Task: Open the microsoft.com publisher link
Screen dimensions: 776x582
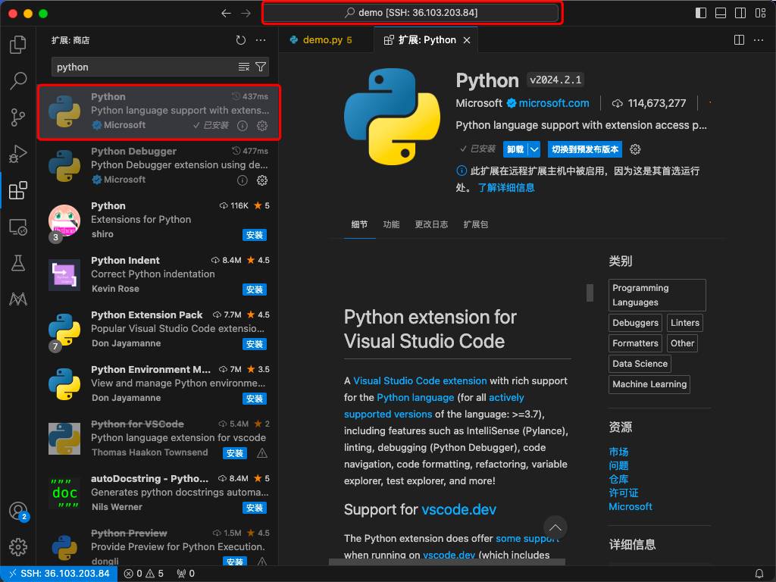Action: 553,103
